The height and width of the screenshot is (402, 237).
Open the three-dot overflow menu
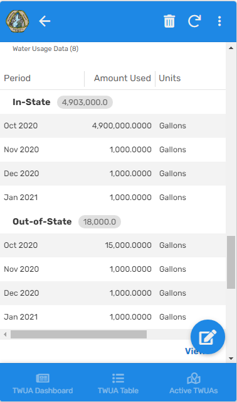tap(219, 21)
